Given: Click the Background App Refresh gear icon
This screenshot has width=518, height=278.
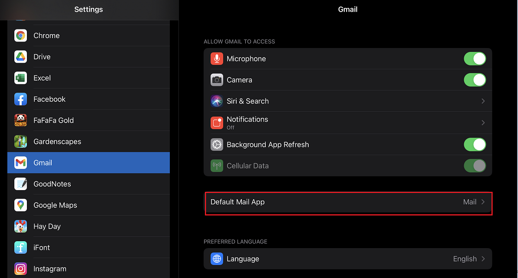Looking at the screenshot, I should pos(217,145).
